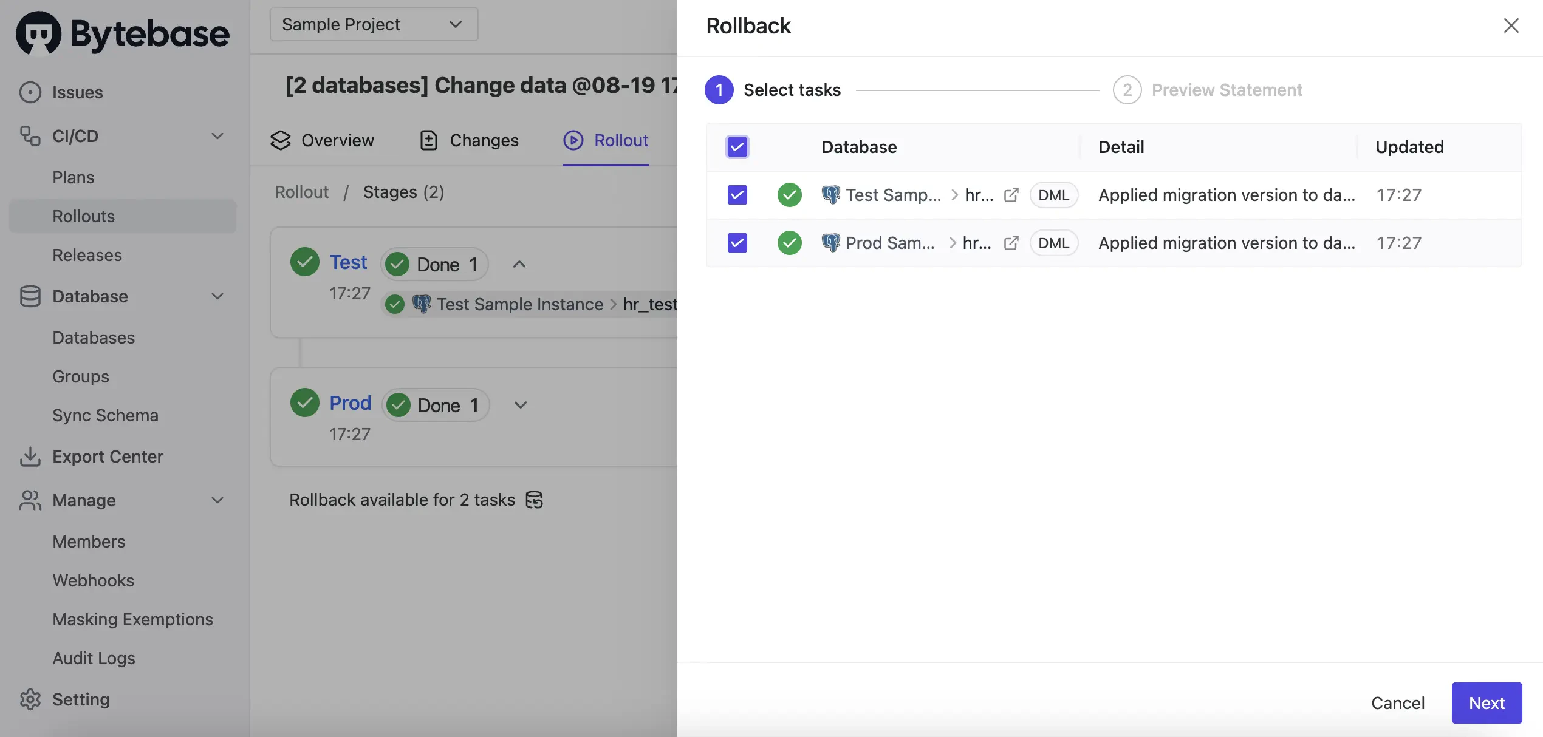1543x737 pixels.
Task: Open Rollouts in the sidebar
Action: click(83, 216)
